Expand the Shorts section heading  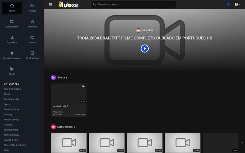[62, 78]
